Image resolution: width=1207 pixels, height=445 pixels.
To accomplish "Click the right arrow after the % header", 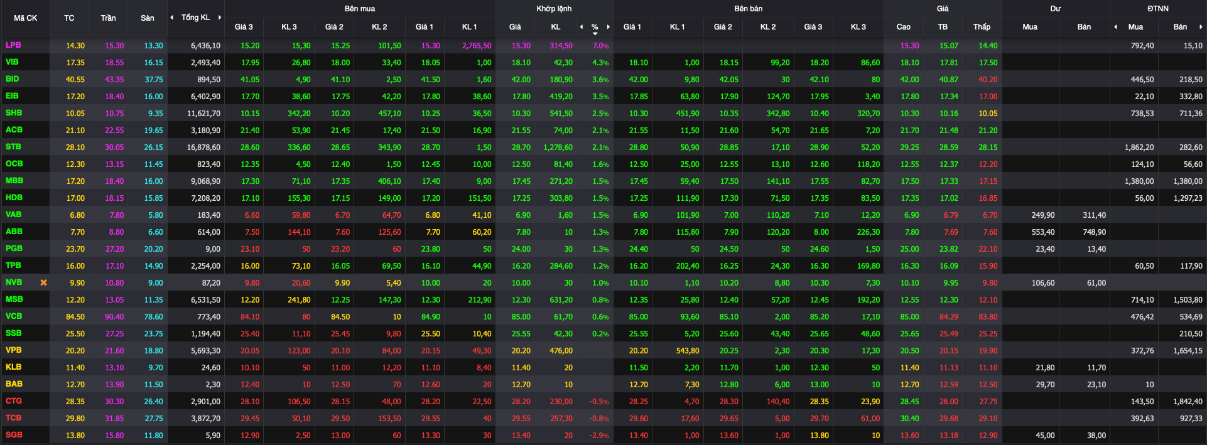I will tap(608, 27).
